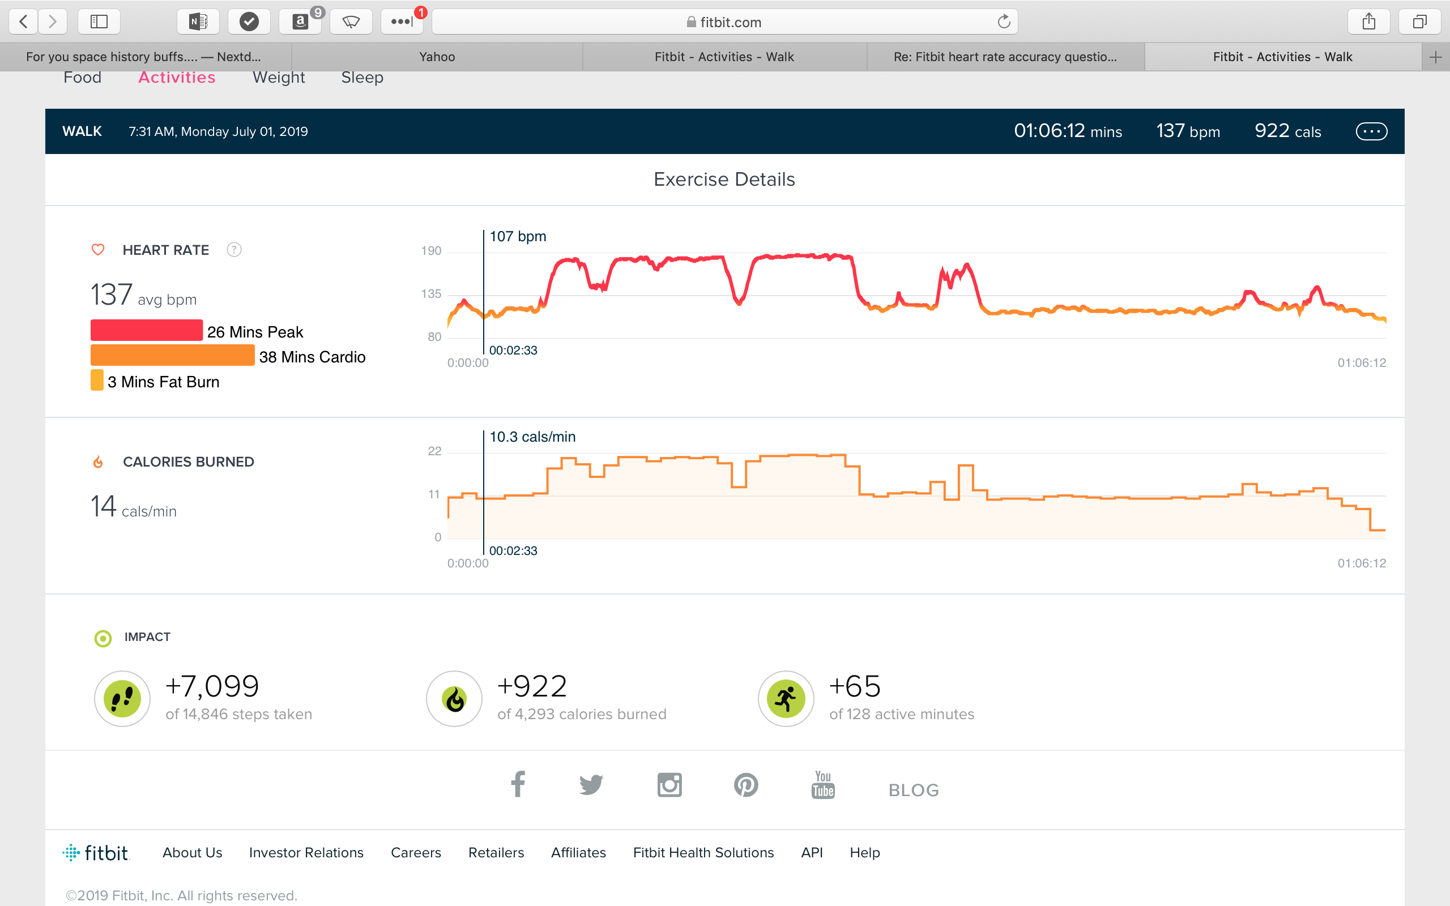1450x906 pixels.
Task: Add a new Safari tab
Action: (1436, 57)
